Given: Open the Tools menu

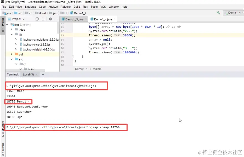Looking at the screenshot, I should point(94,7).
